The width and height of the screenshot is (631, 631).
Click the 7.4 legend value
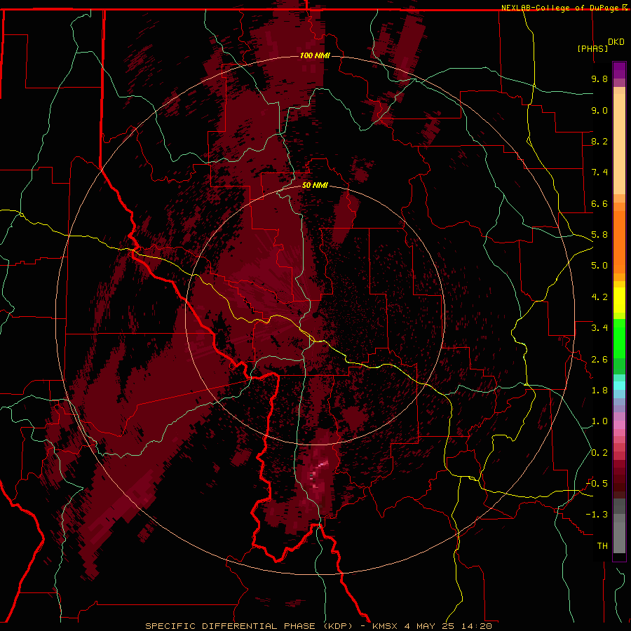pyautogui.click(x=599, y=172)
